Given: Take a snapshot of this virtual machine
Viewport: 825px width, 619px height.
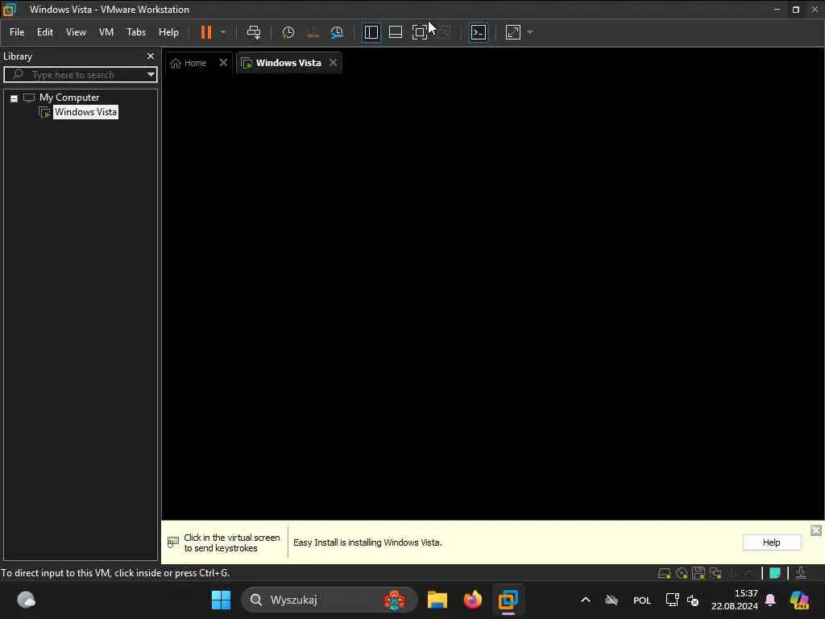Looking at the screenshot, I should pyautogui.click(x=288, y=32).
